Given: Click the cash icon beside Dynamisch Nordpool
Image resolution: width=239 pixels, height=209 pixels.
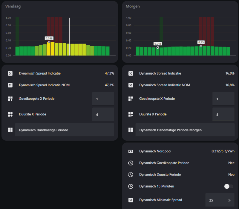Looking at the screenshot, I should click(x=131, y=151).
